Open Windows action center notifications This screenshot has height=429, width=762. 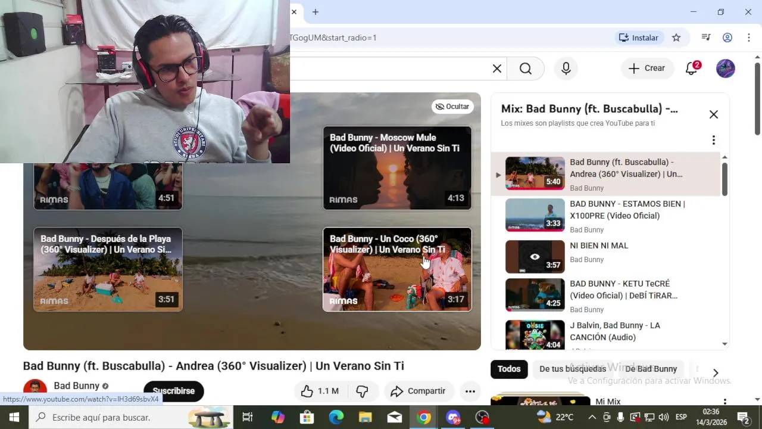(743, 417)
